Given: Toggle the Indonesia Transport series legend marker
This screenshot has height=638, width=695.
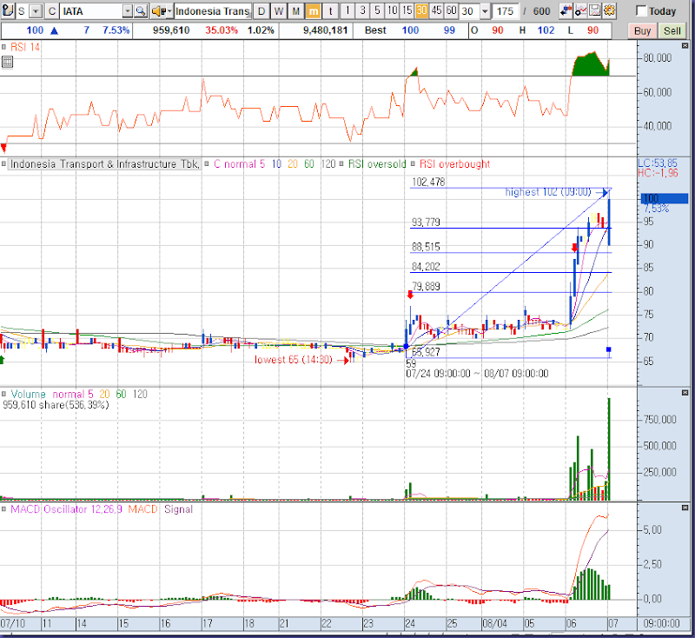Looking at the screenshot, I should [4, 164].
